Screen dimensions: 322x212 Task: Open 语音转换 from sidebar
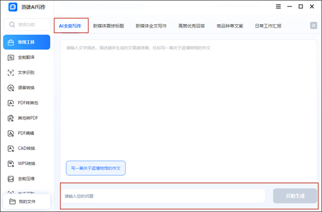(27, 88)
